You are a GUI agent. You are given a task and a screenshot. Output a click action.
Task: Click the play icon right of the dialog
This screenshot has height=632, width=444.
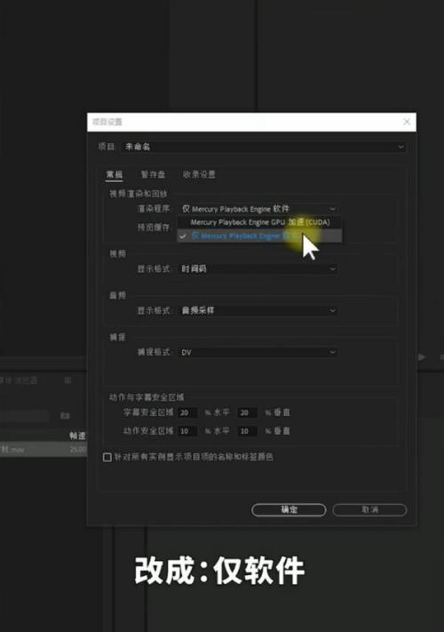tap(422, 357)
